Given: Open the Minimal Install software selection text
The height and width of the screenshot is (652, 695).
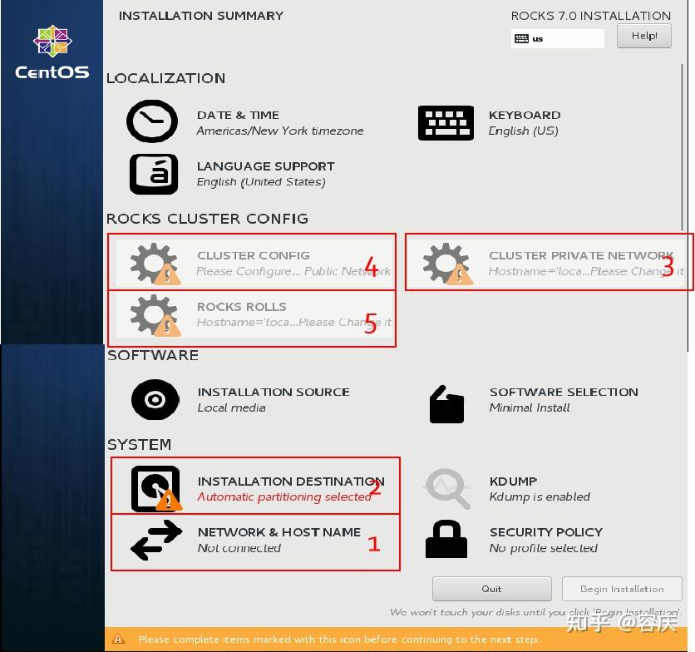Looking at the screenshot, I should (530, 407).
